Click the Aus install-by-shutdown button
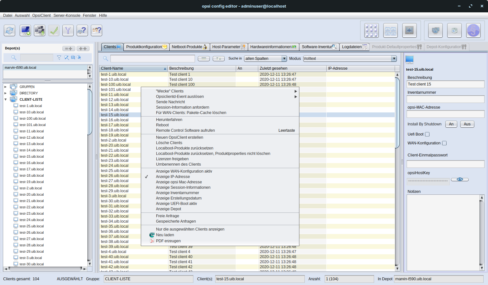 click(467, 124)
